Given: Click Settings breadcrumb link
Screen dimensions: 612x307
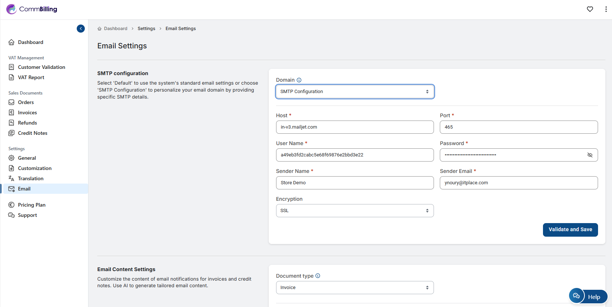Looking at the screenshot, I should point(146,29).
